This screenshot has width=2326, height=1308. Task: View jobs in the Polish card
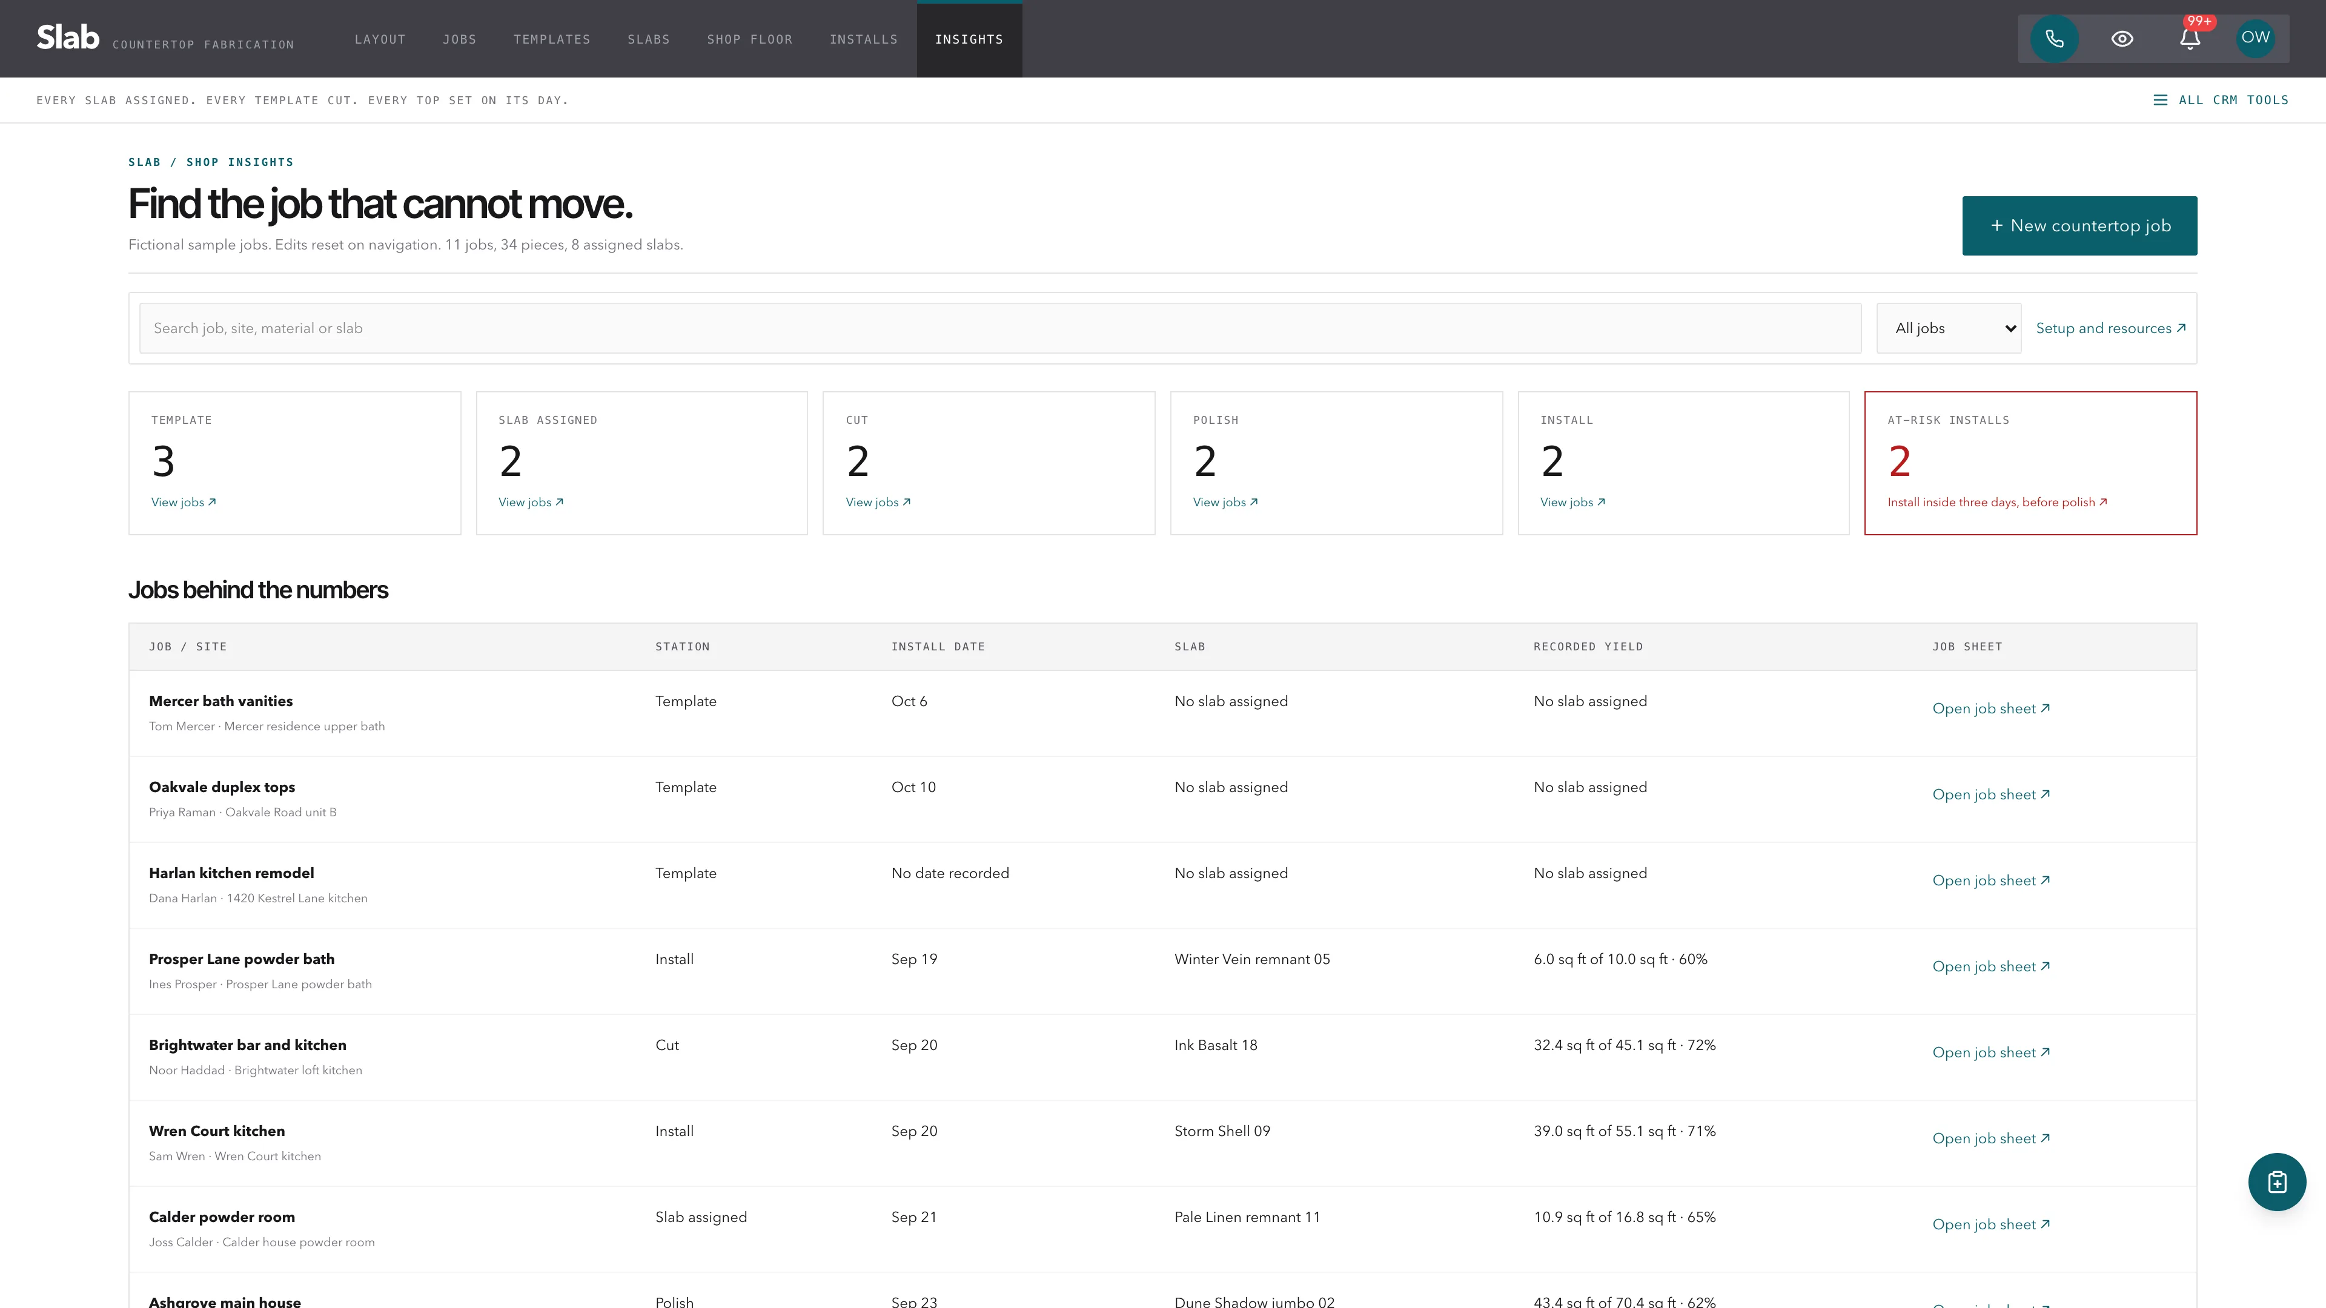(x=1225, y=503)
